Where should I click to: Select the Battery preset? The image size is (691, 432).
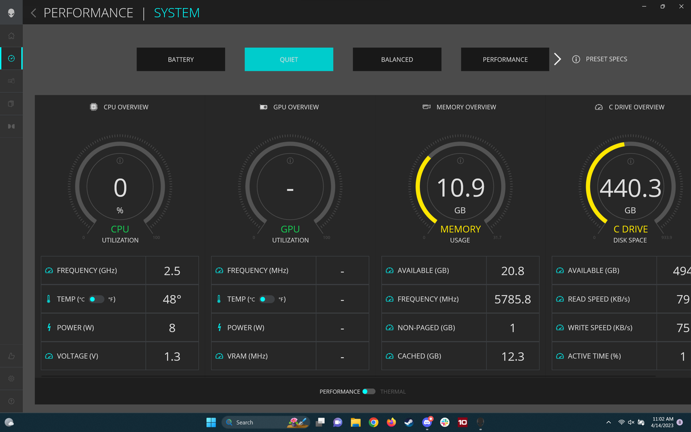click(181, 59)
